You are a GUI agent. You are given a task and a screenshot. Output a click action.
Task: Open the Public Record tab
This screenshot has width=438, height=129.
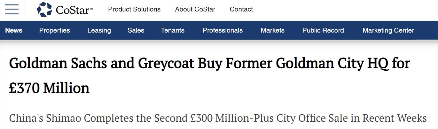323,30
